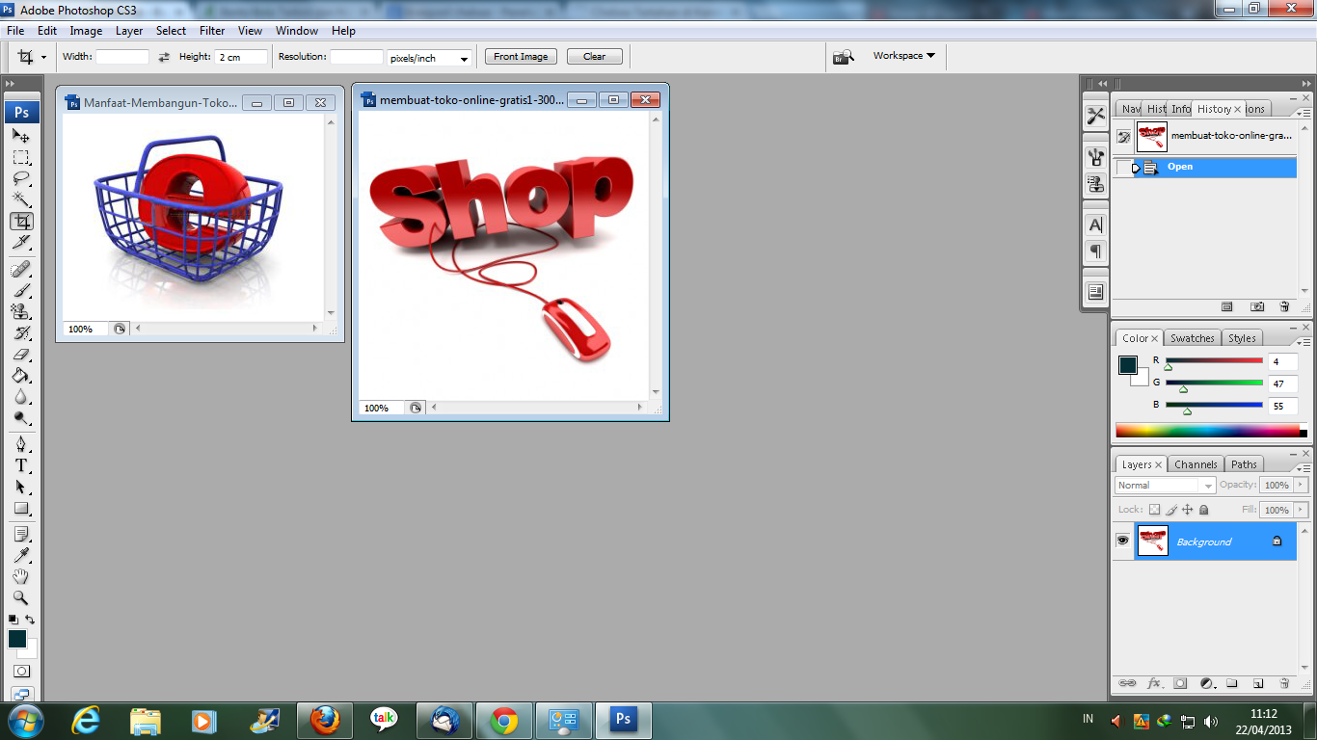Toggle lock all
The width and height of the screenshot is (1317, 740).
[1203, 510]
